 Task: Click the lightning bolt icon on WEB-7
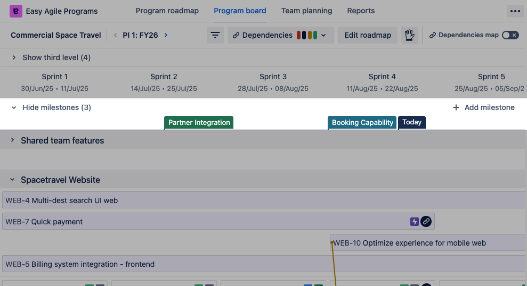point(414,222)
